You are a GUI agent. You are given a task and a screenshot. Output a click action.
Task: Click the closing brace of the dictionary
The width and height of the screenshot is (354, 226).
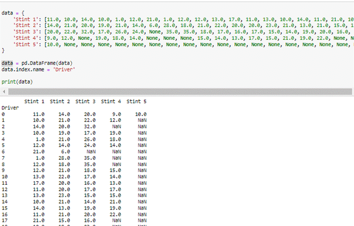pos(3,51)
